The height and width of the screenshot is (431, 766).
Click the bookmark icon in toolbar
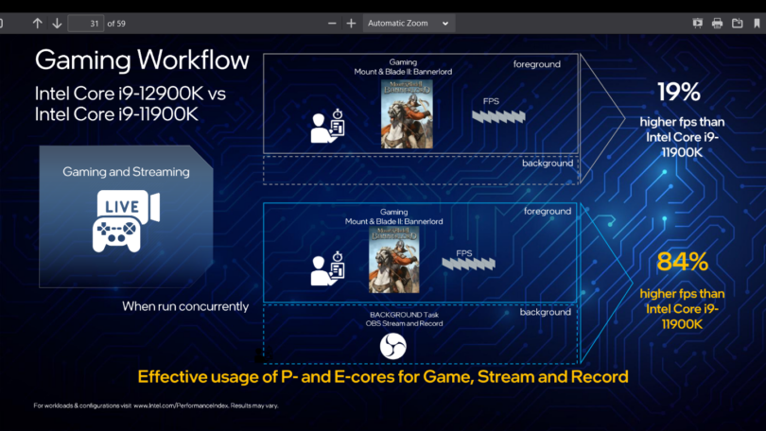click(x=757, y=23)
